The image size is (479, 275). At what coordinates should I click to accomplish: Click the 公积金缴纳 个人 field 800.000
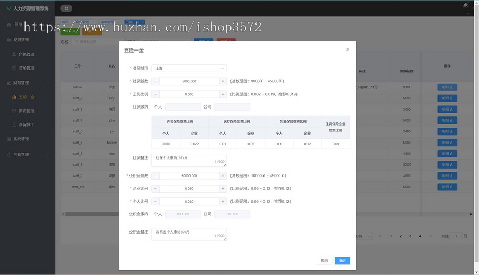pyautogui.click(x=183, y=214)
